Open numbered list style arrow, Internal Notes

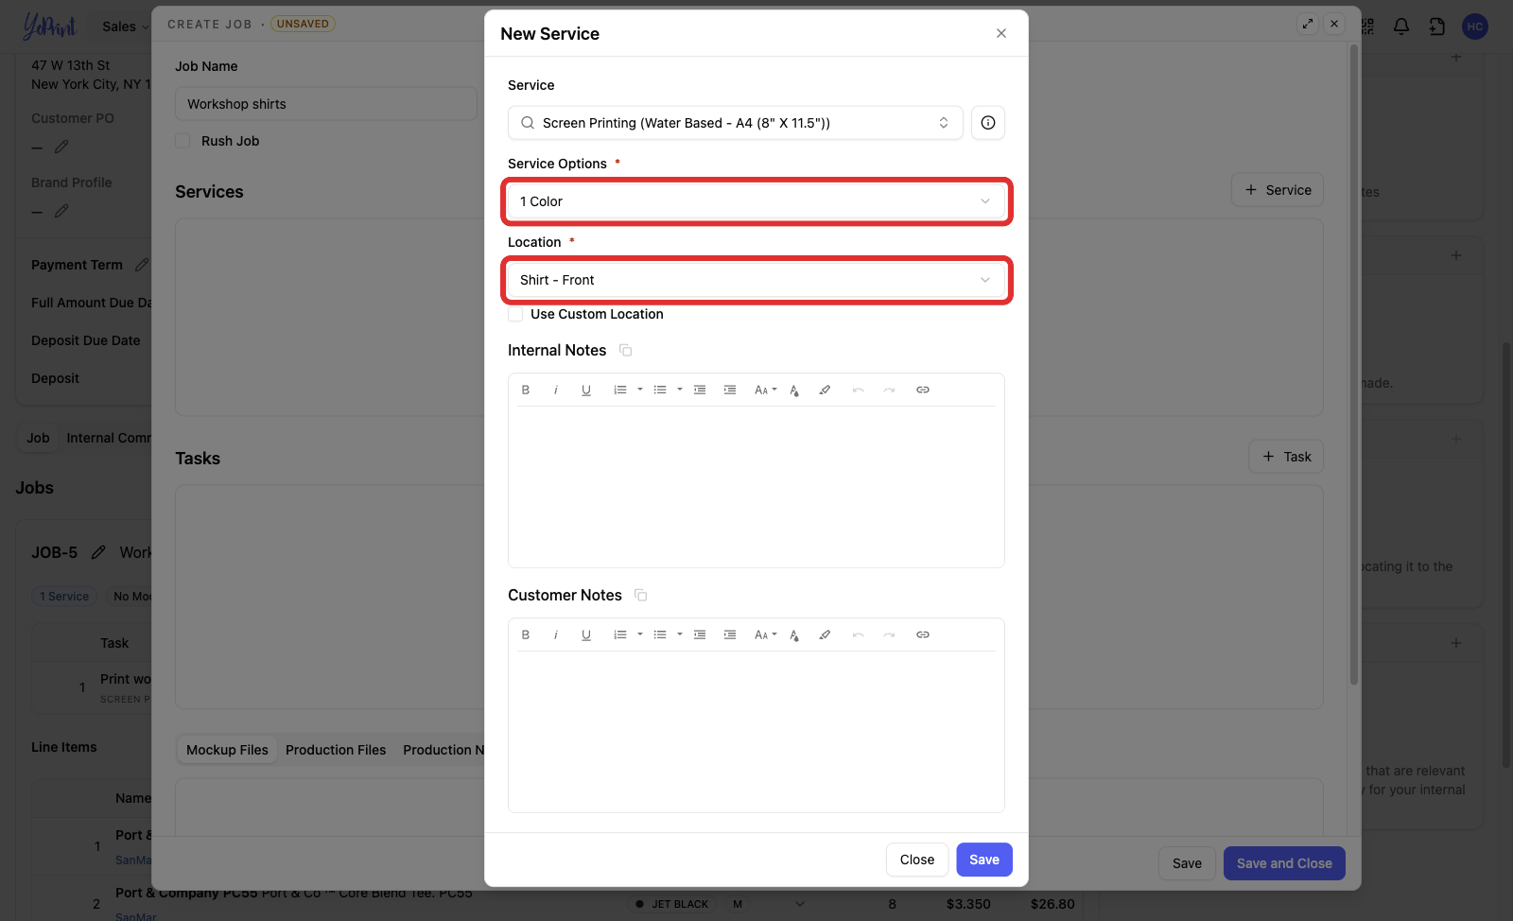coord(640,390)
